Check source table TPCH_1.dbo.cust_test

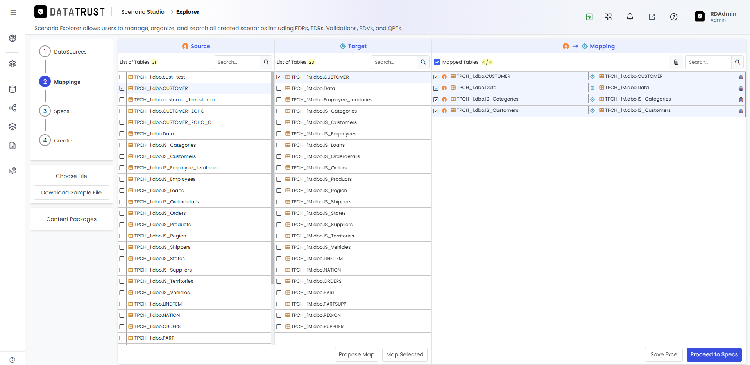point(122,77)
